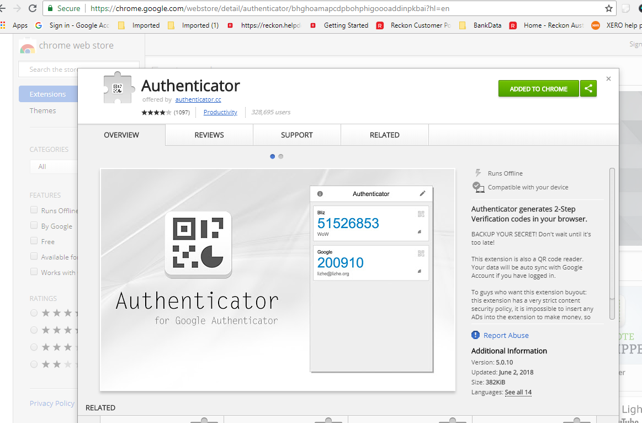Select the five-star rating radio button
Viewport: 642px width, 423px height.
(x=34, y=313)
